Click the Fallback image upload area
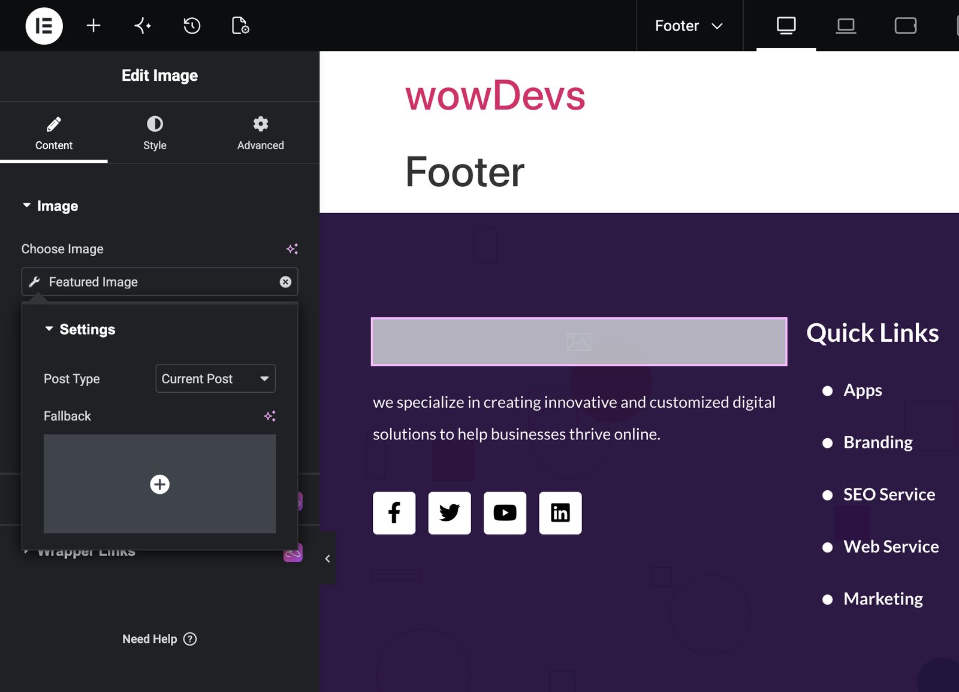 (159, 484)
